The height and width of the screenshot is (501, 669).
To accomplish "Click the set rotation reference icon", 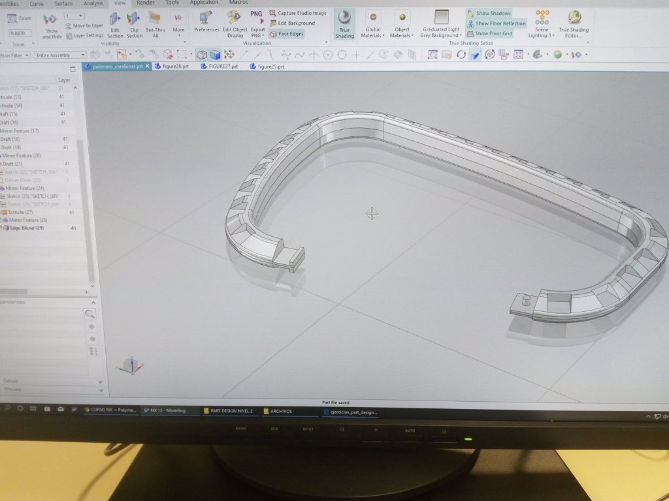I will point(489,55).
